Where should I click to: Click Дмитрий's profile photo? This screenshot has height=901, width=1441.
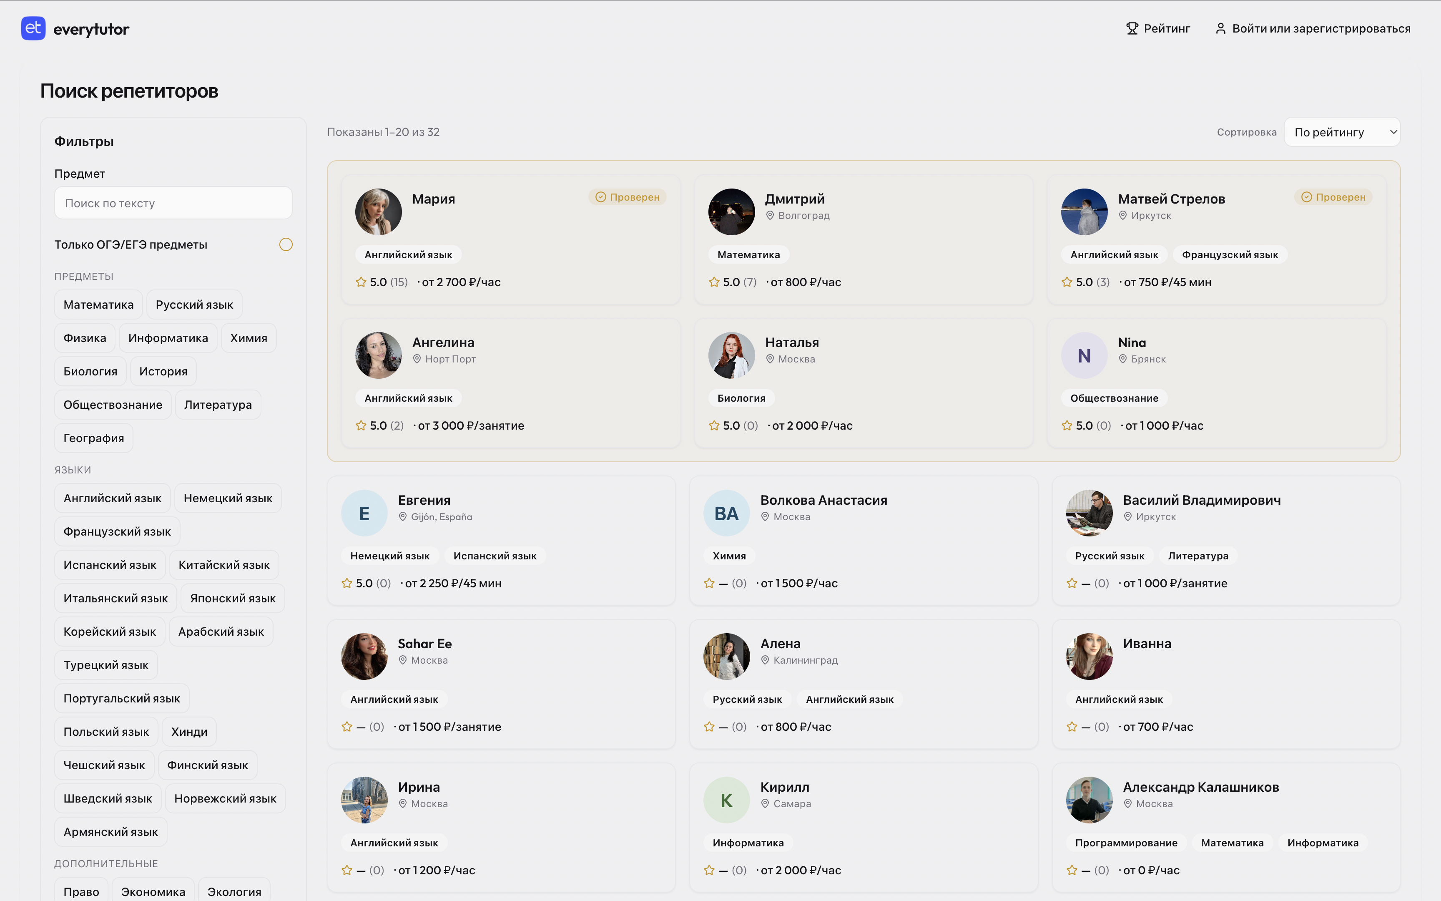(731, 211)
